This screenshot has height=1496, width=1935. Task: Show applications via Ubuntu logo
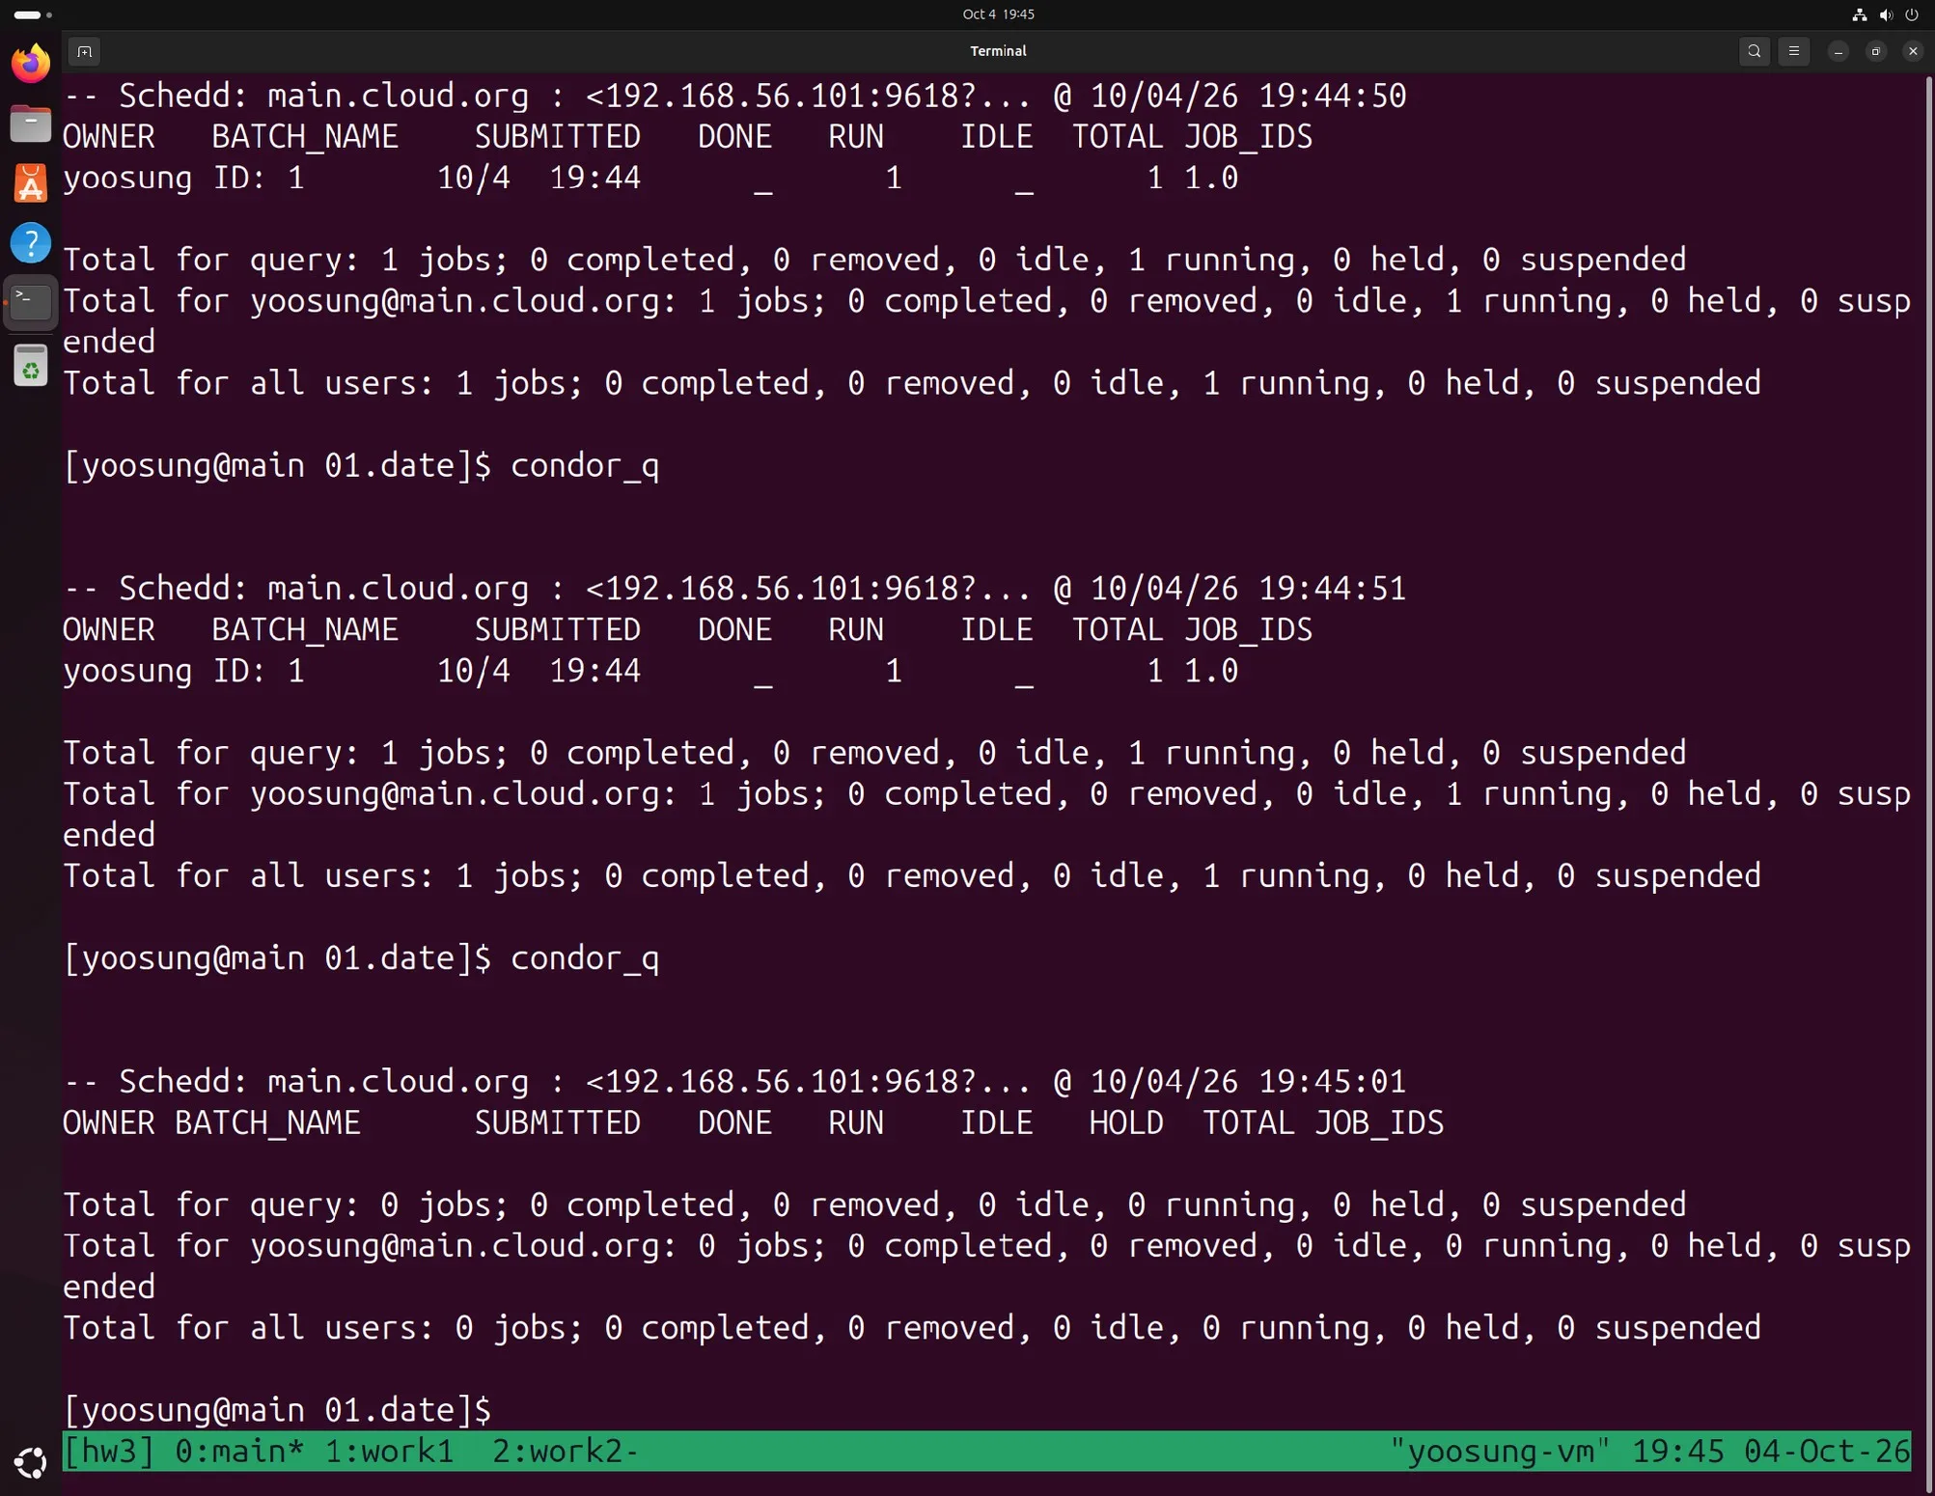click(31, 1463)
